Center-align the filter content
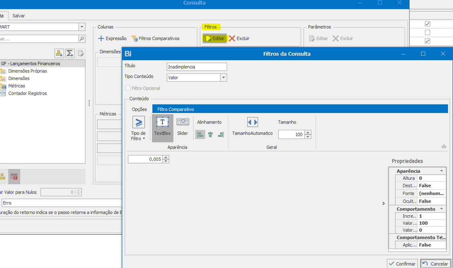 click(210, 135)
